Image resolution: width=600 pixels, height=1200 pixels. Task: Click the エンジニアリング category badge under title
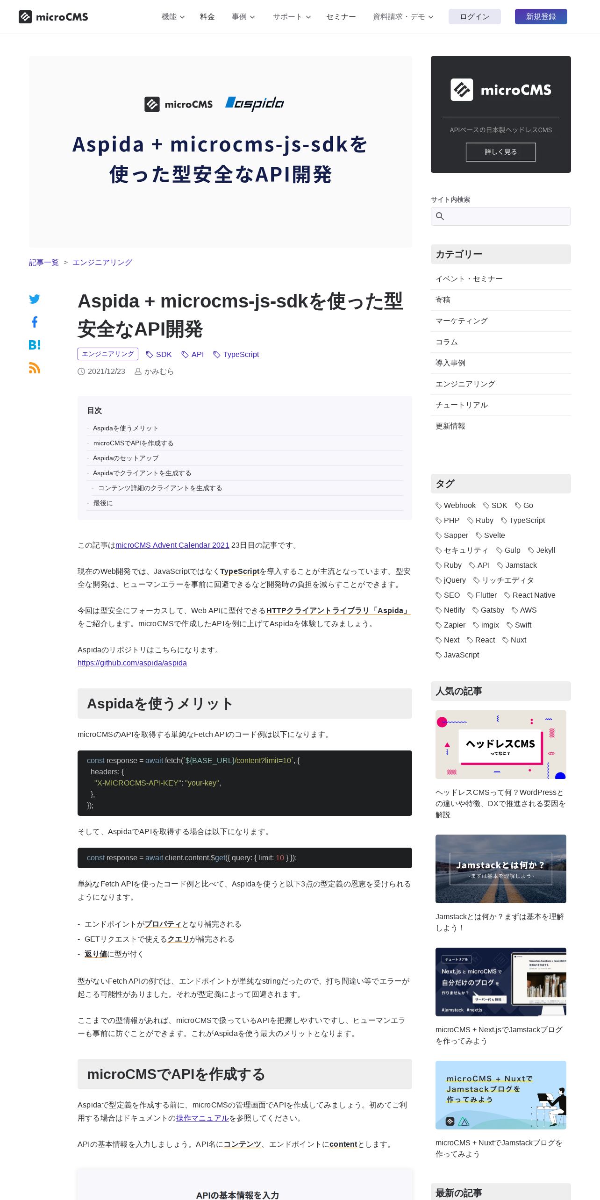108,354
